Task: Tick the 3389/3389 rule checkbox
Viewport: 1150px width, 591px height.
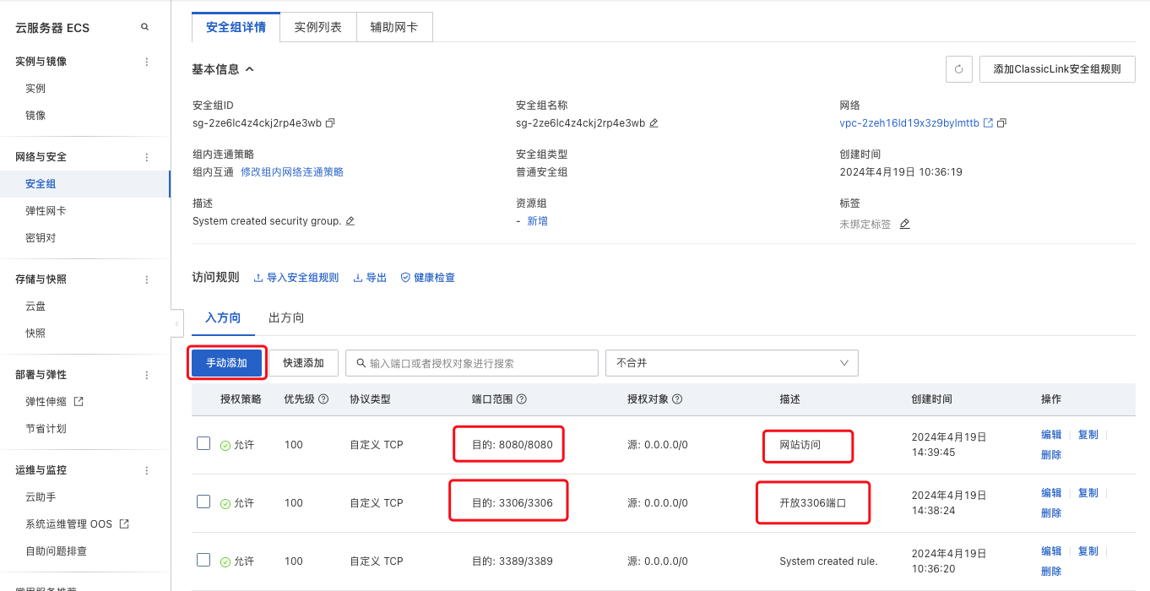Action: (x=203, y=560)
